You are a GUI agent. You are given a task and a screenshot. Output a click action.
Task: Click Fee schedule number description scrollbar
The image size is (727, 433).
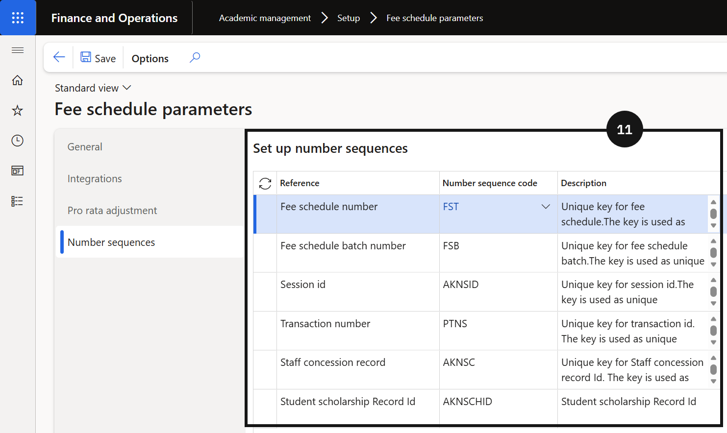pyautogui.click(x=713, y=214)
